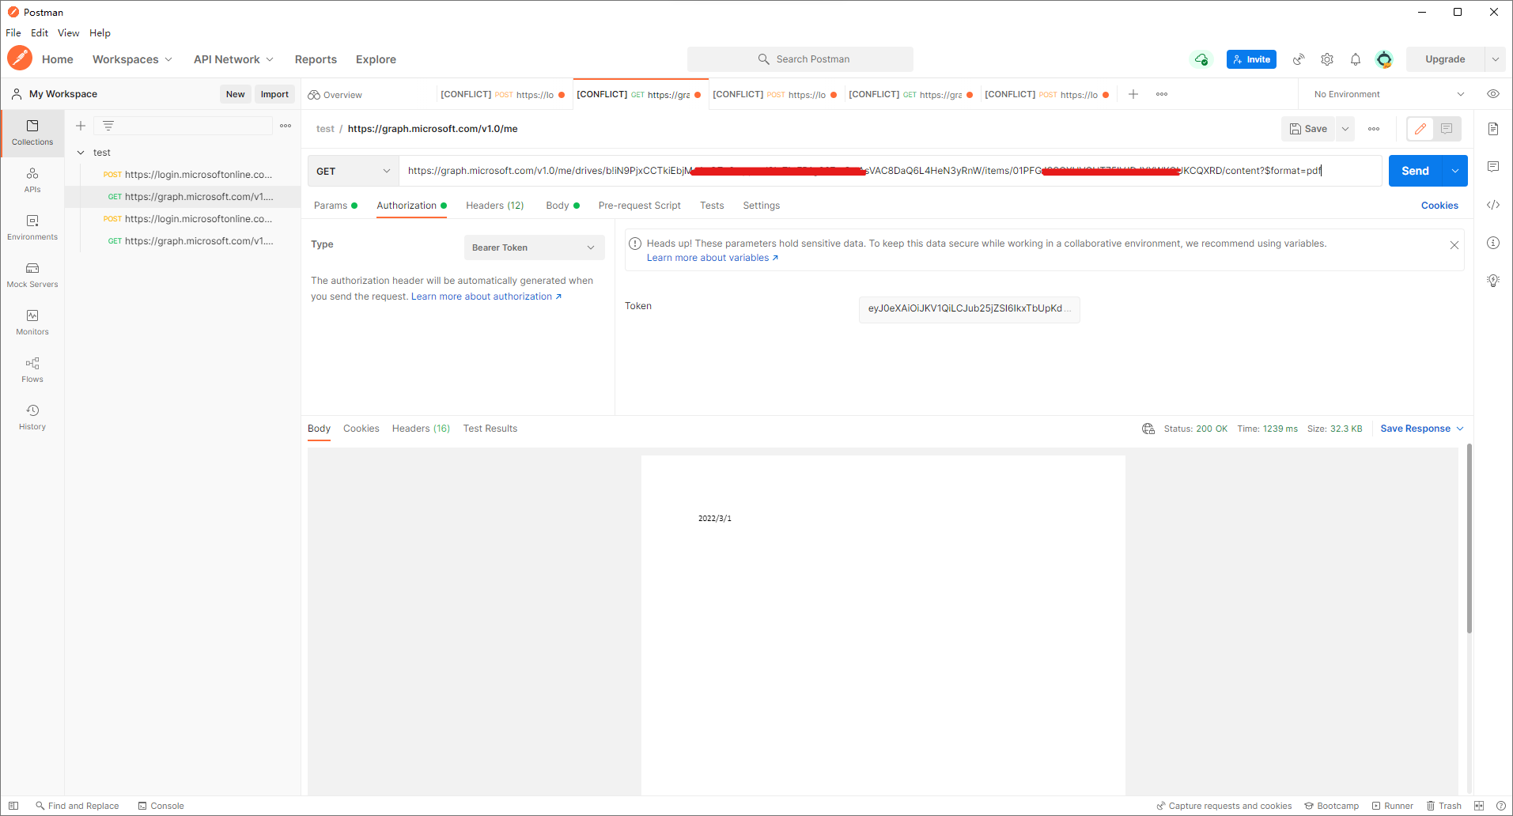This screenshot has width=1513, height=816.
Task: Click the Postman logo icon
Action: (x=20, y=59)
